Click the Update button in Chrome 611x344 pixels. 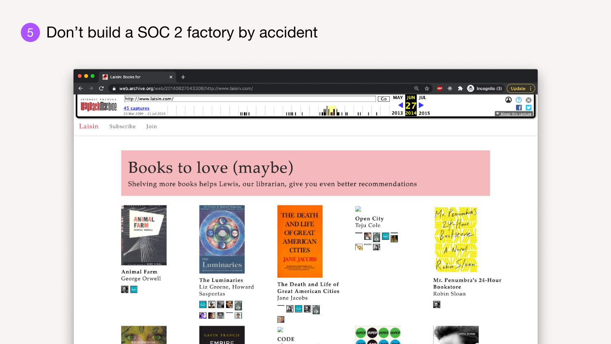point(521,88)
